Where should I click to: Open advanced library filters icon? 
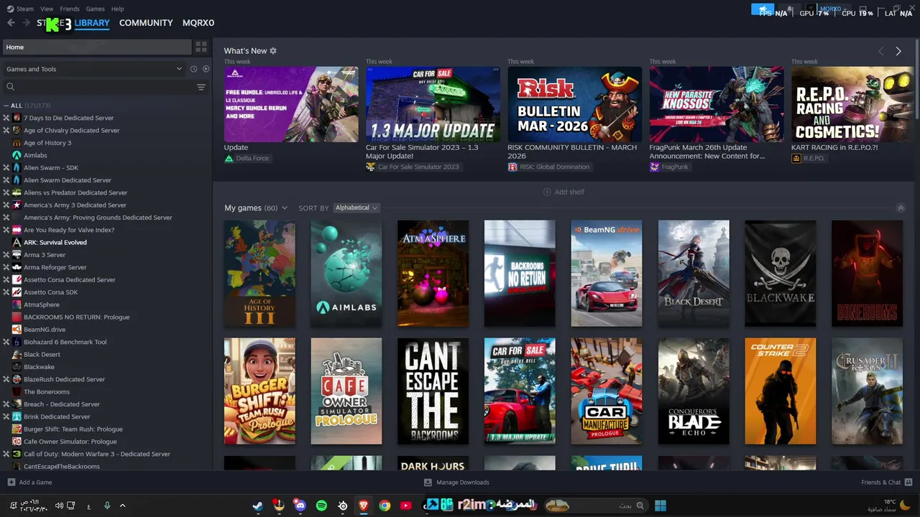201,87
